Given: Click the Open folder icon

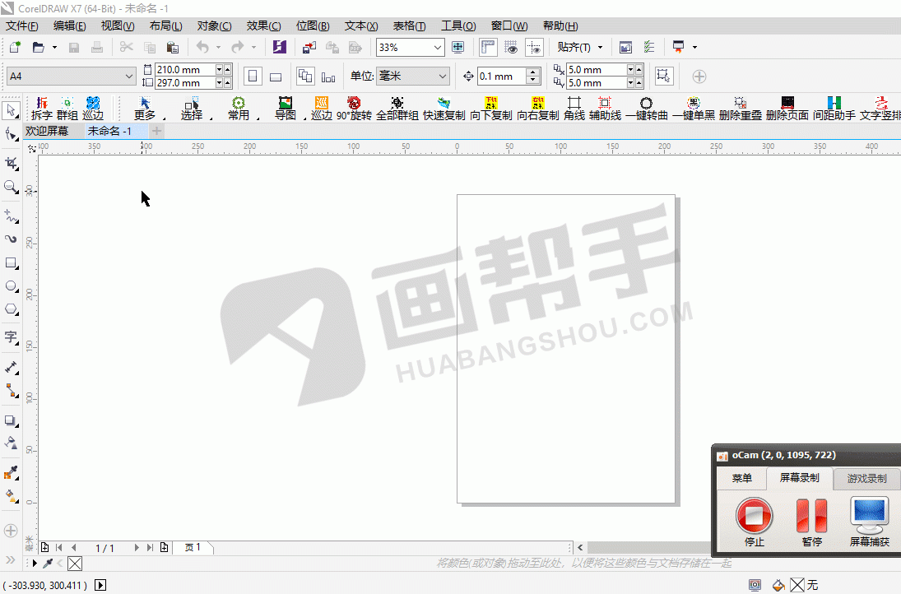Looking at the screenshot, I should [x=38, y=47].
